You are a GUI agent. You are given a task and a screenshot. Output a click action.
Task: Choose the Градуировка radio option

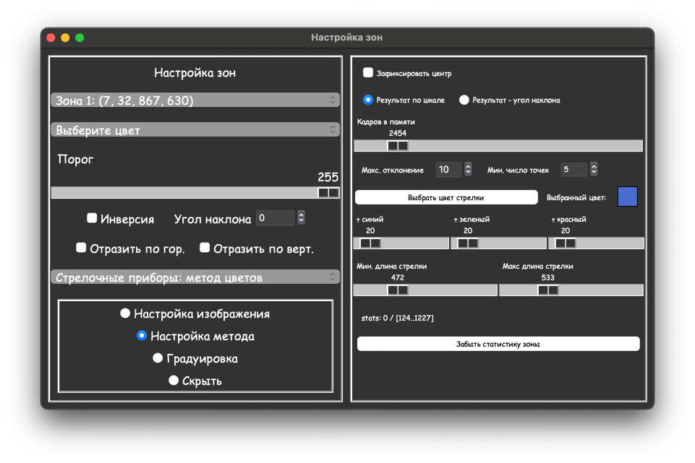158,358
